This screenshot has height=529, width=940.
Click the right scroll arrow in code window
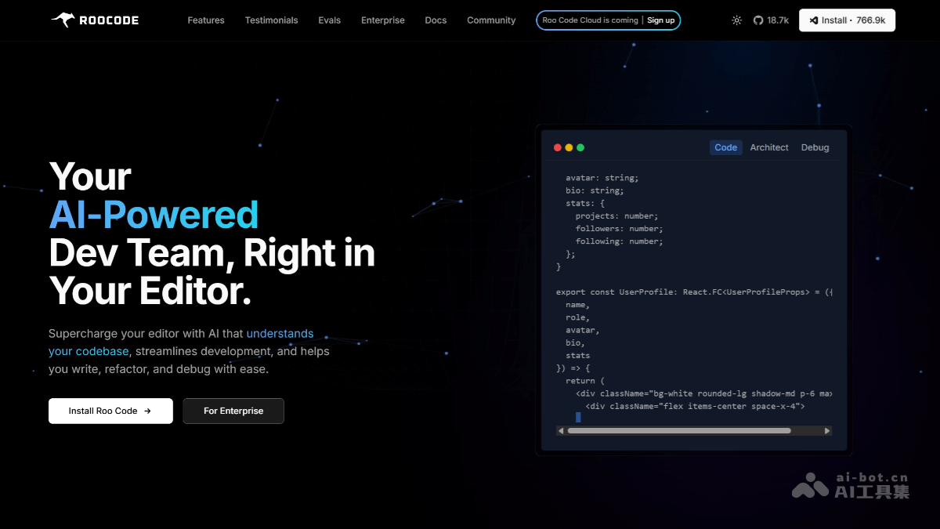pyautogui.click(x=827, y=430)
